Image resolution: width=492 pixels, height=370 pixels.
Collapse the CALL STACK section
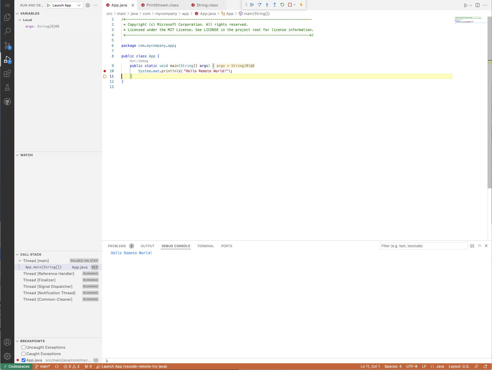17,254
